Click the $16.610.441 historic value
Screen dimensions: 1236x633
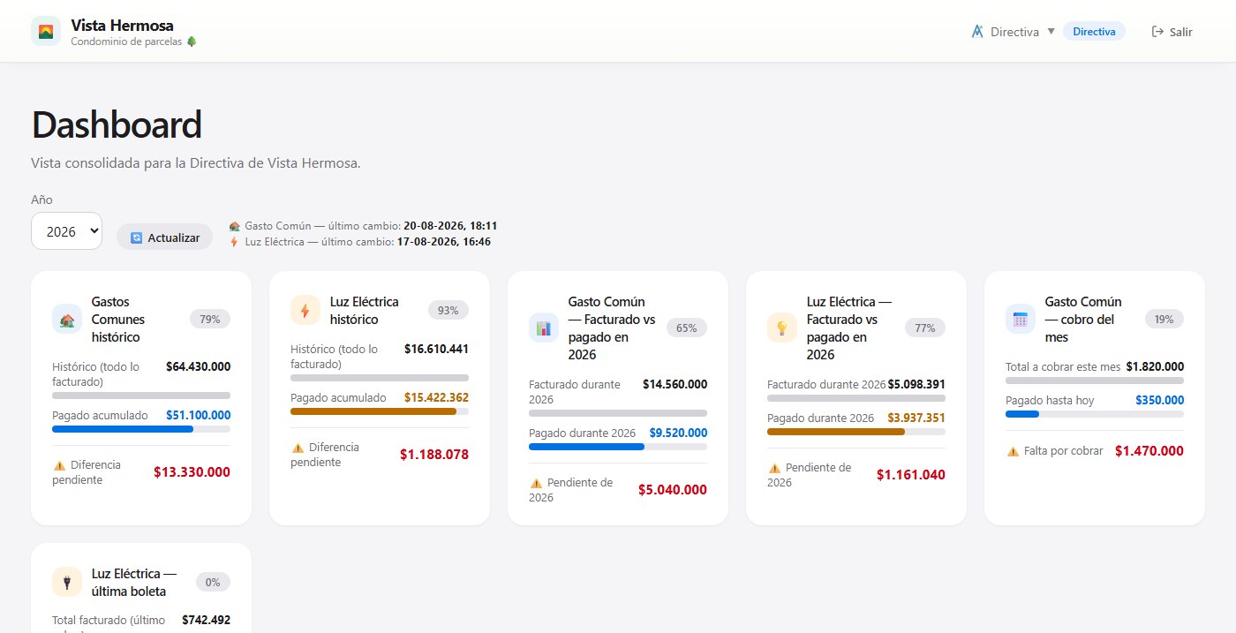coord(436,349)
